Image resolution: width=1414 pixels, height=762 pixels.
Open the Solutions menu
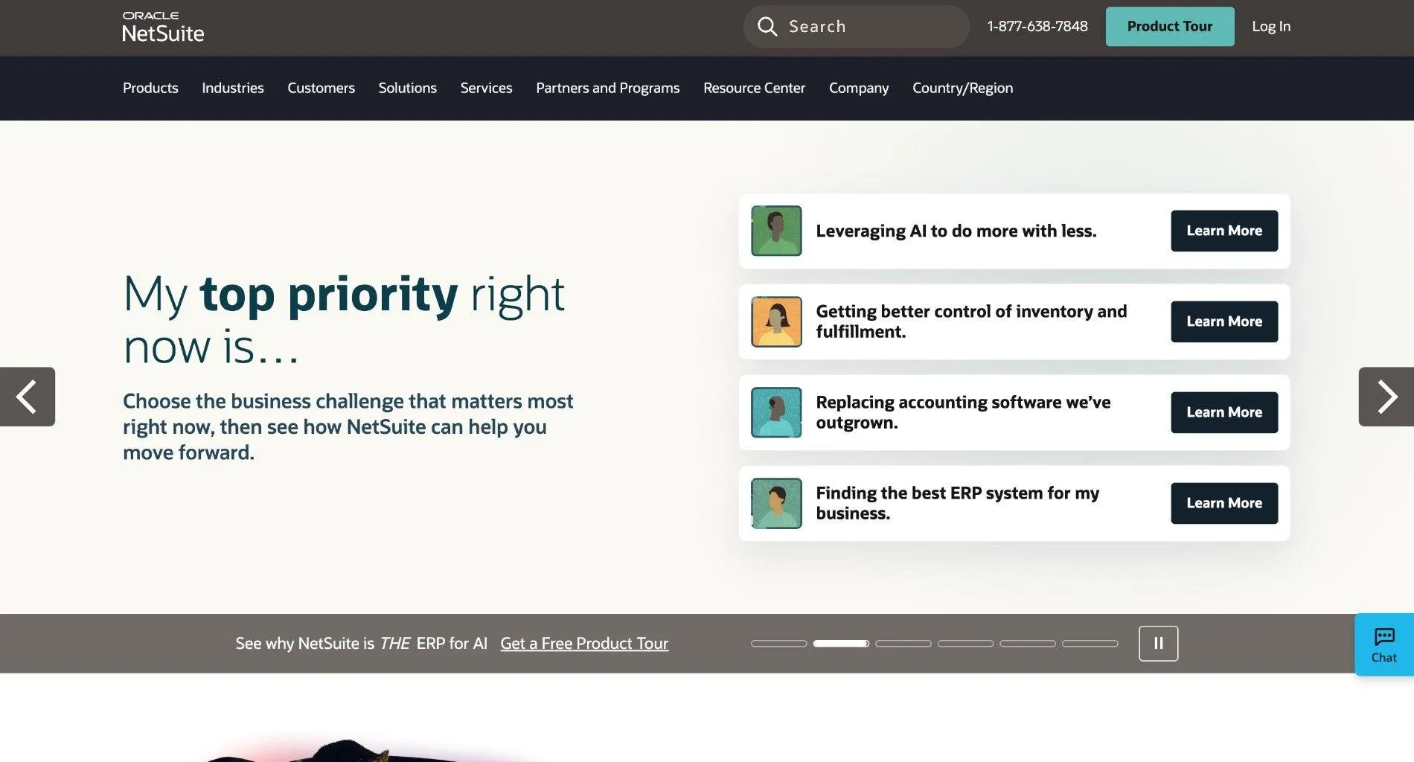pyautogui.click(x=408, y=88)
